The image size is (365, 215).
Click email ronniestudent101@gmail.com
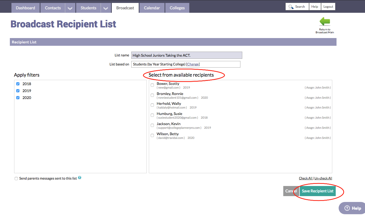(177, 98)
